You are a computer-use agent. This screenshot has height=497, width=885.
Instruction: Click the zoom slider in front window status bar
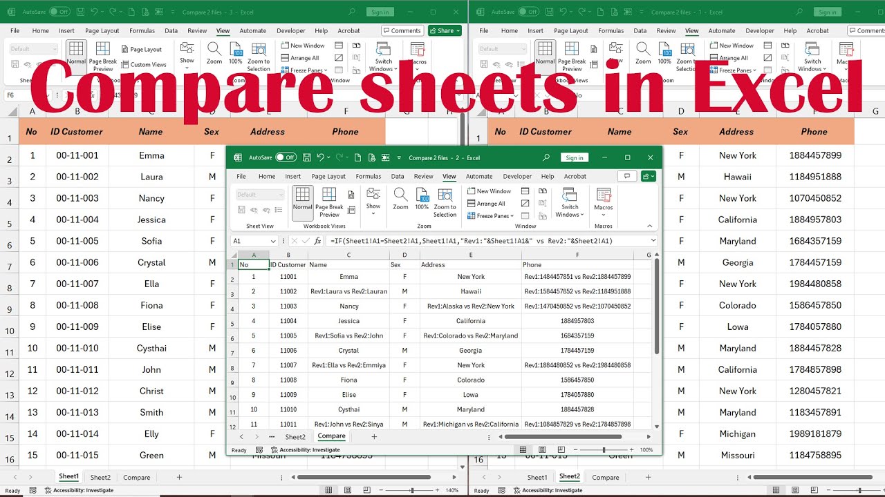[604, 449]
